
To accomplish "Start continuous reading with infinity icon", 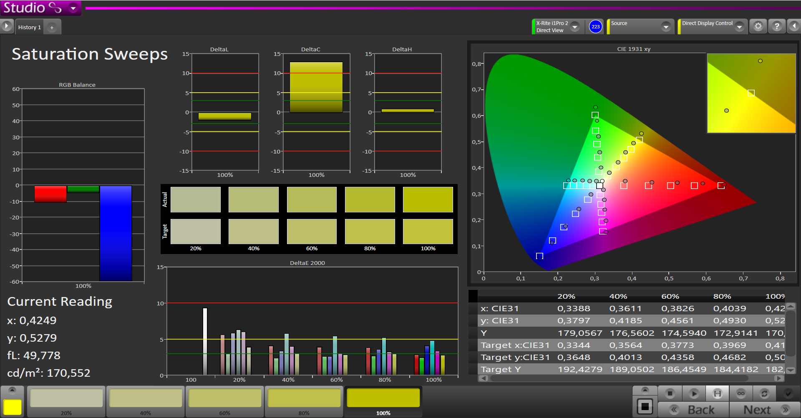I will [741, 393].
